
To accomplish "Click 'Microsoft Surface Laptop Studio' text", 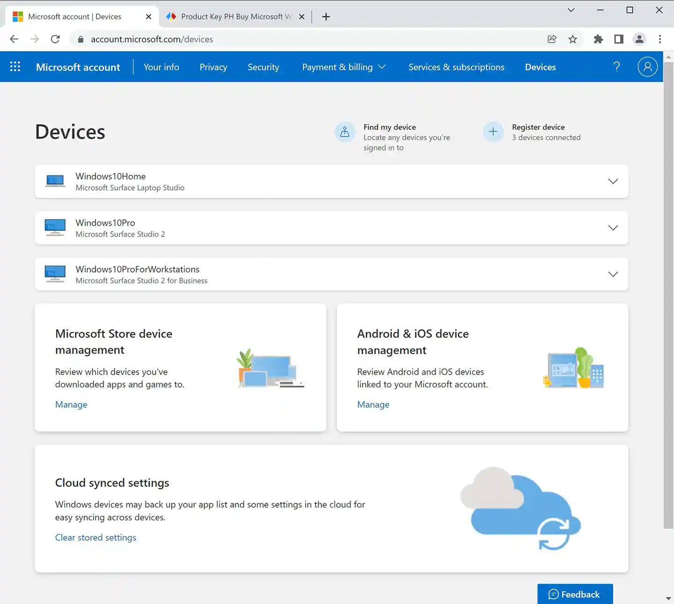I will coord(130,188).
